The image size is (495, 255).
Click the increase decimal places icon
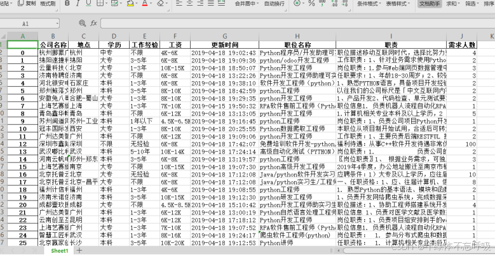(x=335, y=4)
